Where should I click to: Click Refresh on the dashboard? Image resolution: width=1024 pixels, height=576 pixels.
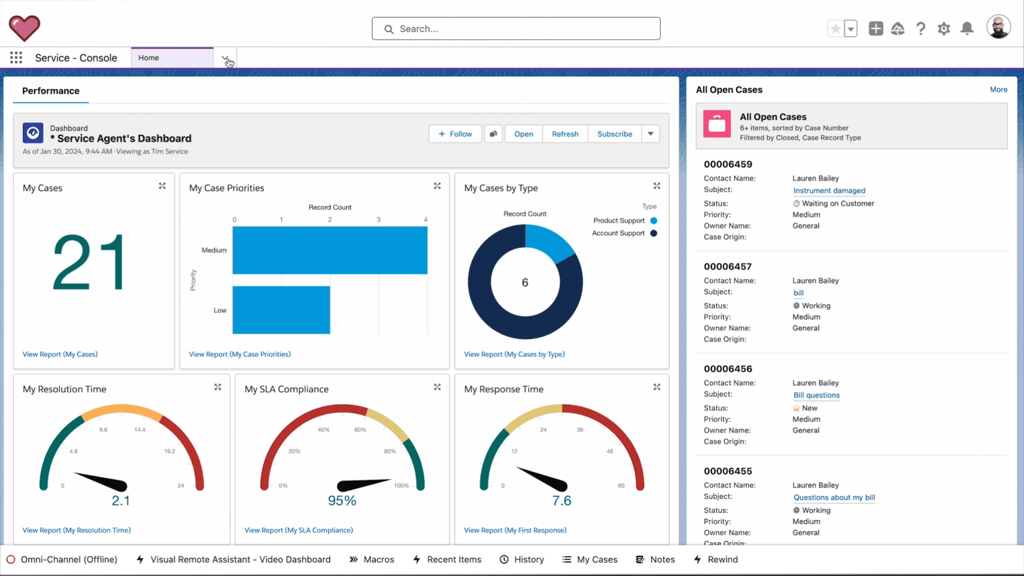(x=565, y=134)
